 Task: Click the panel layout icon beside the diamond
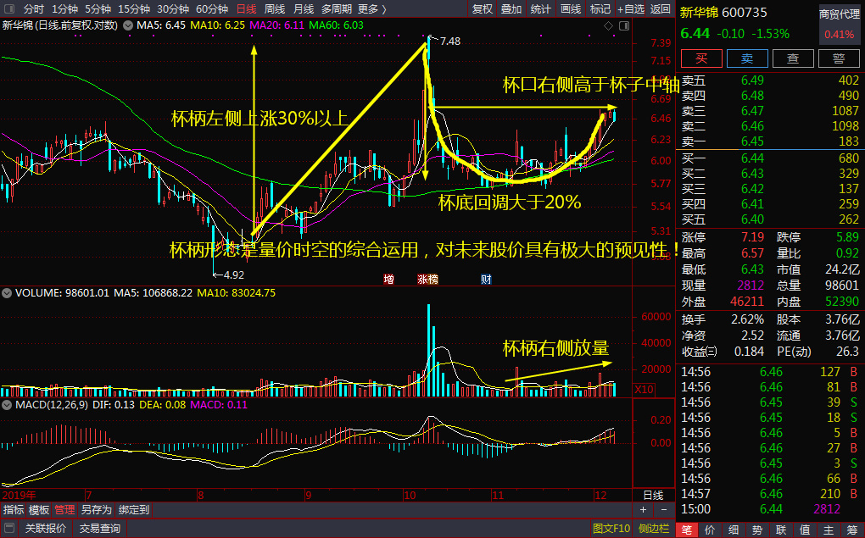click(623, 26)
